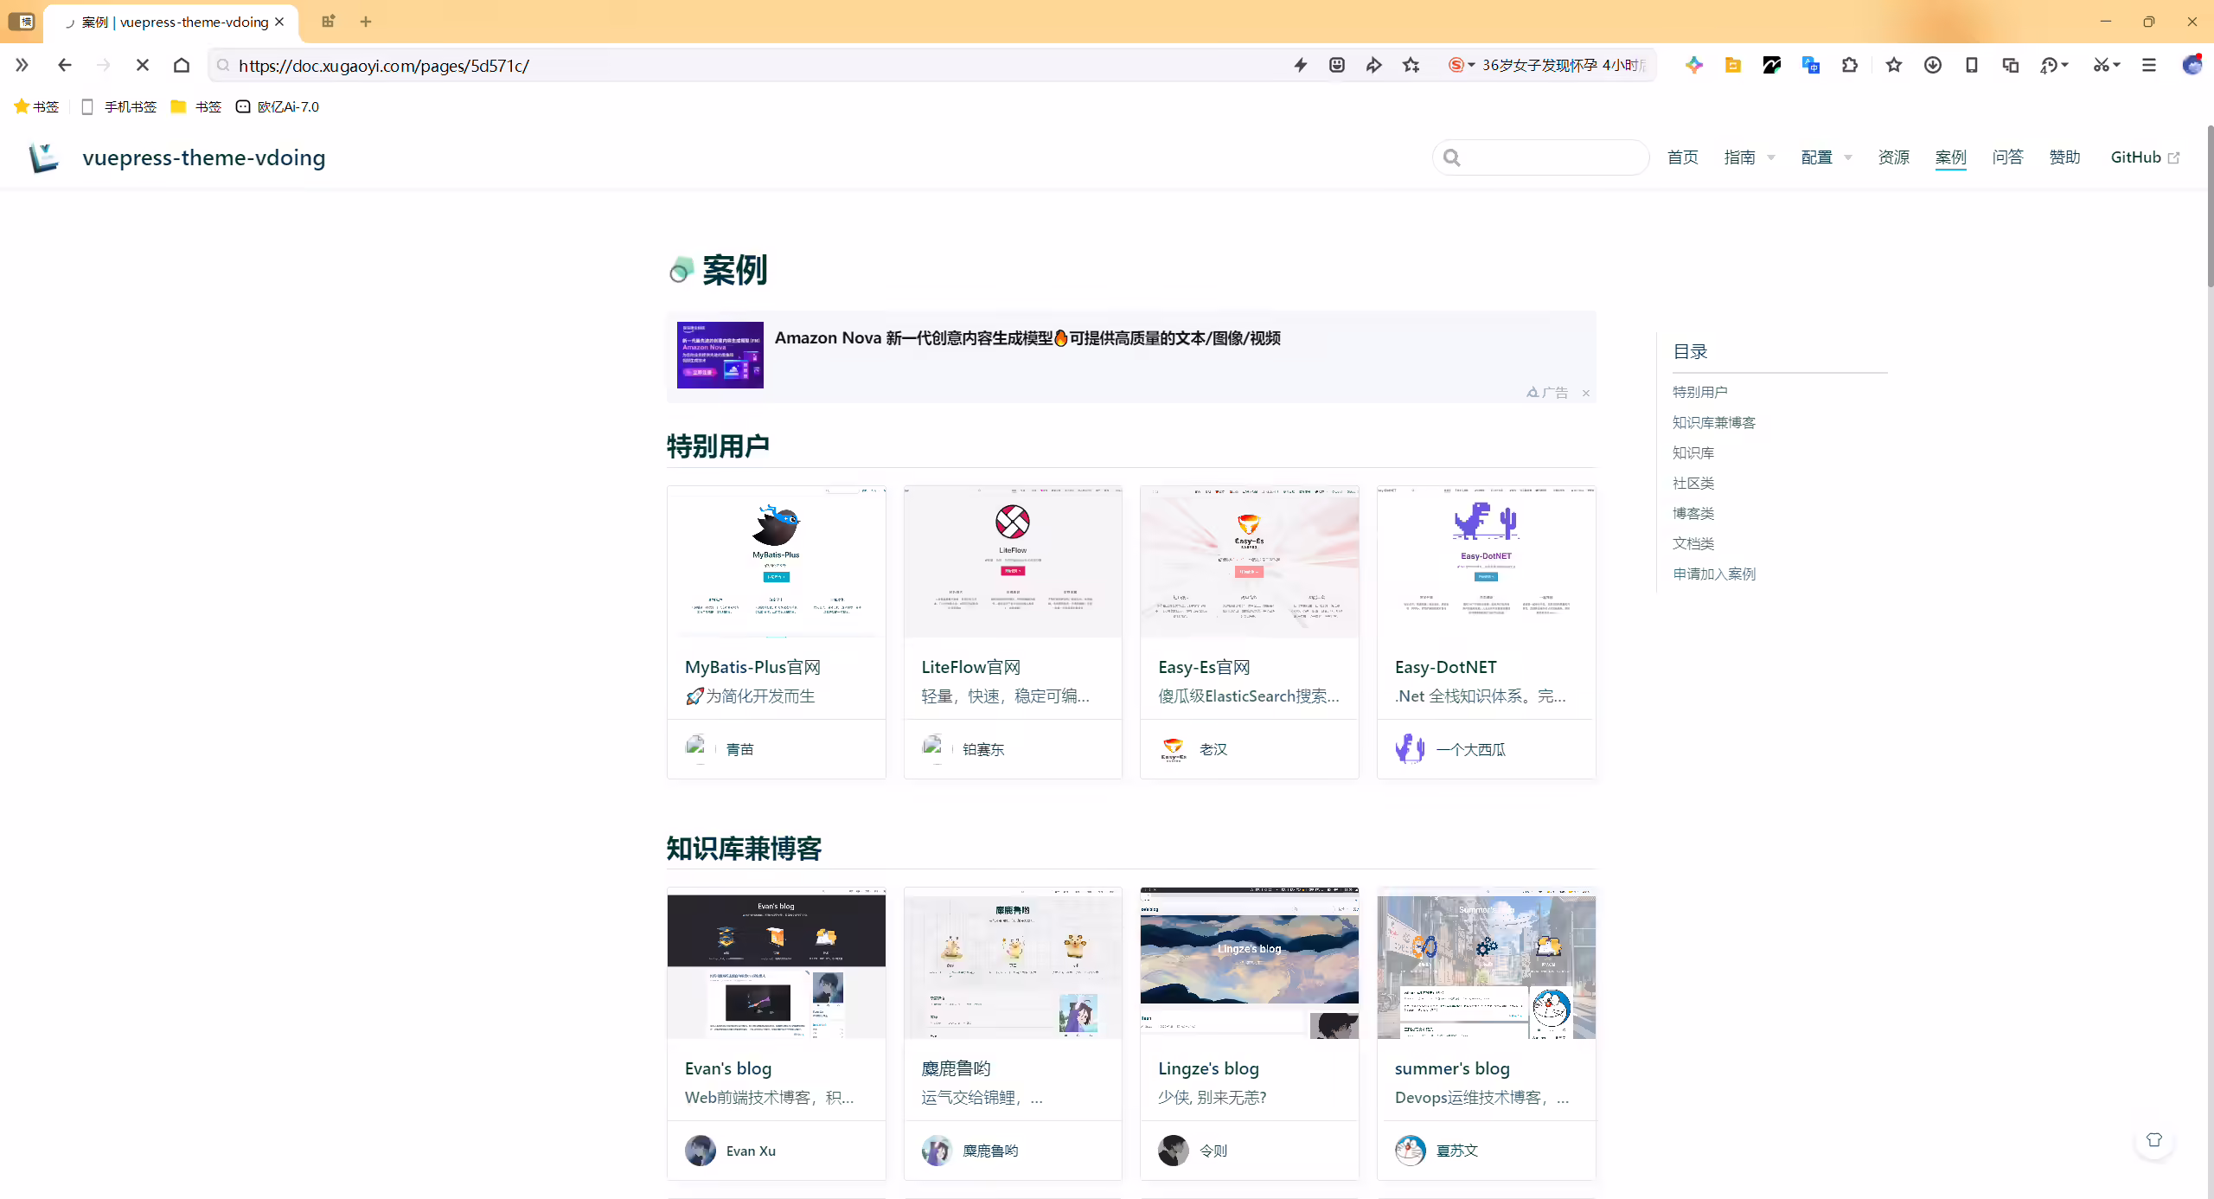Jump to 知识库兼博客 in the table of contents

click(x=1713, y=422)
